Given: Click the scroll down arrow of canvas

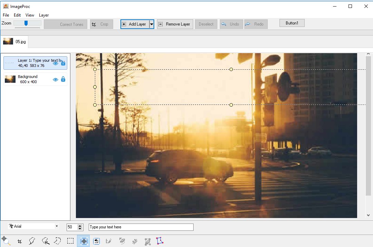Looking at the screenshot, I should pyautogui.click(x=368, y=215).
